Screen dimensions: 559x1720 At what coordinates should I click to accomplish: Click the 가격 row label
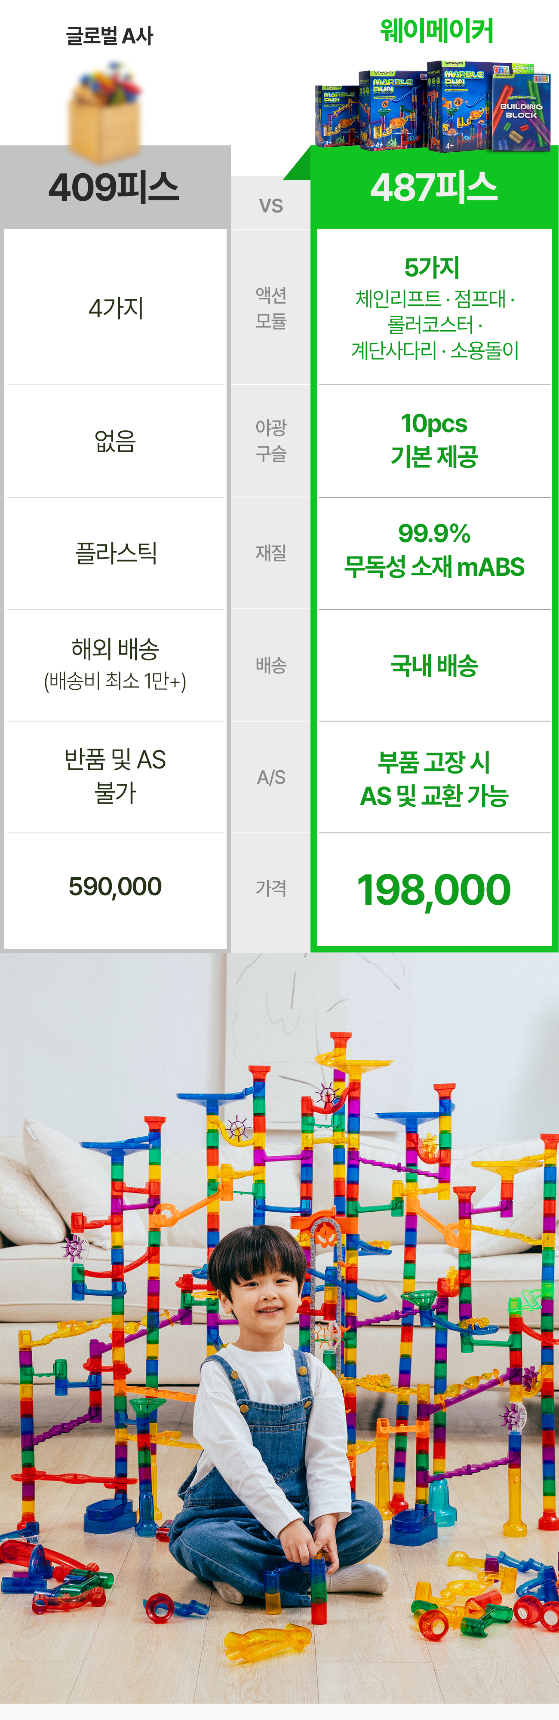(270, 888)
